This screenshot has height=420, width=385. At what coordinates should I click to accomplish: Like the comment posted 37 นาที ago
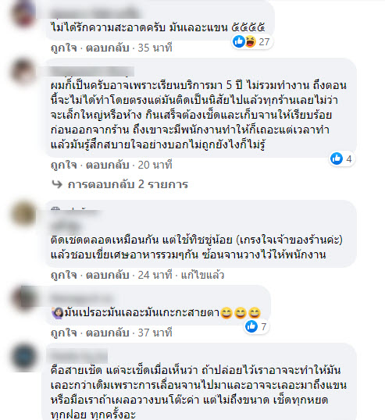[x=64, y=333]
